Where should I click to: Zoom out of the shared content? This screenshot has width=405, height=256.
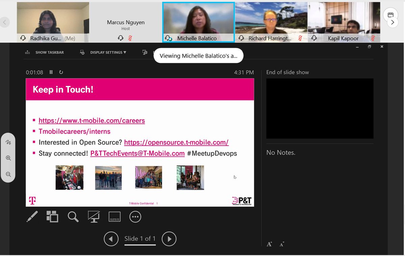pyautogui.click(x=8, y=174)
